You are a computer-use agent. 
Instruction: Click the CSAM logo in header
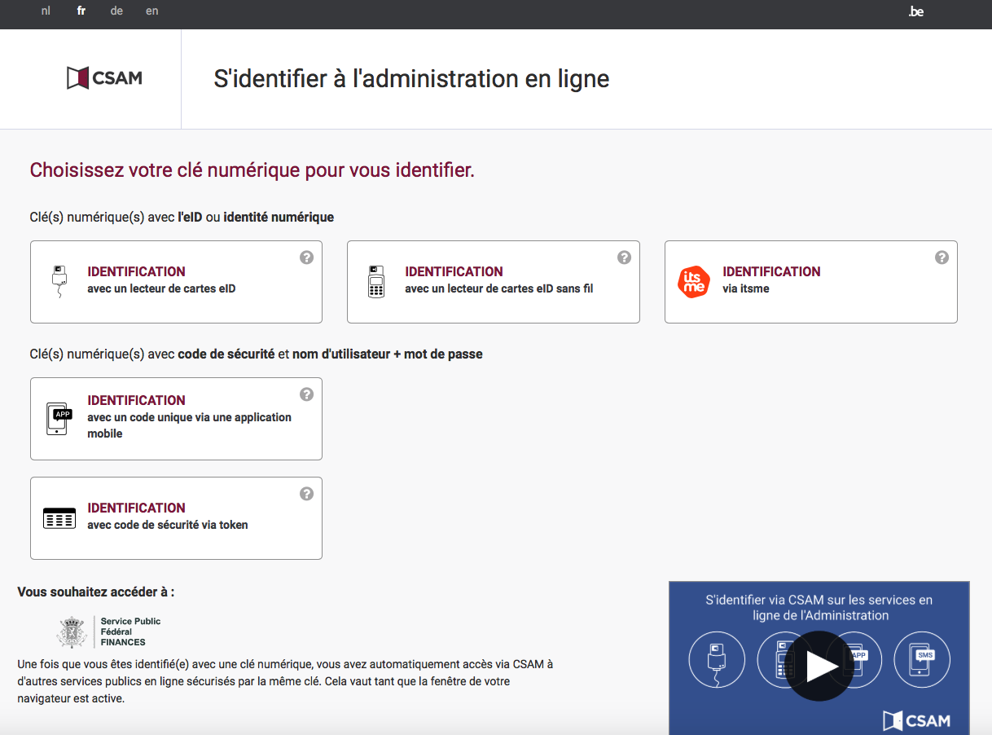coord(104,78)
